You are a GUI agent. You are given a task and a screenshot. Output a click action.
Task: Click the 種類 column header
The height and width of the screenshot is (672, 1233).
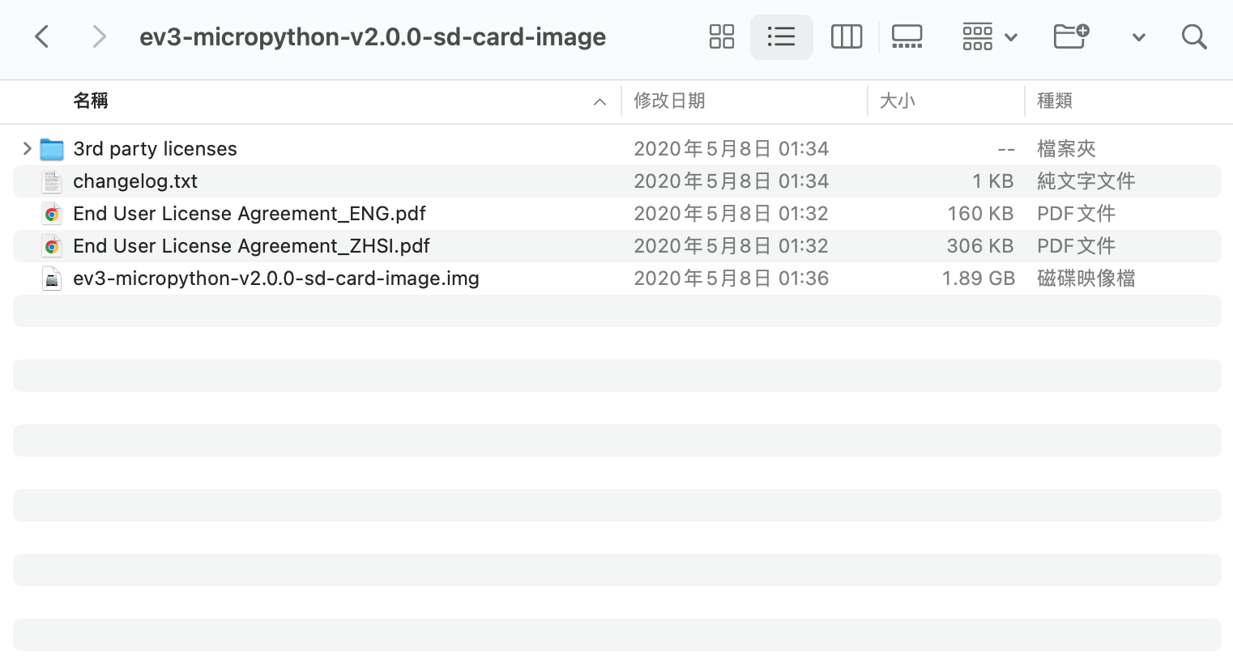click(1055, 100)
